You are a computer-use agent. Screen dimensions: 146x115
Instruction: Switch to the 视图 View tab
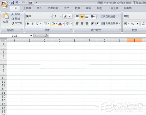[100, 8]
